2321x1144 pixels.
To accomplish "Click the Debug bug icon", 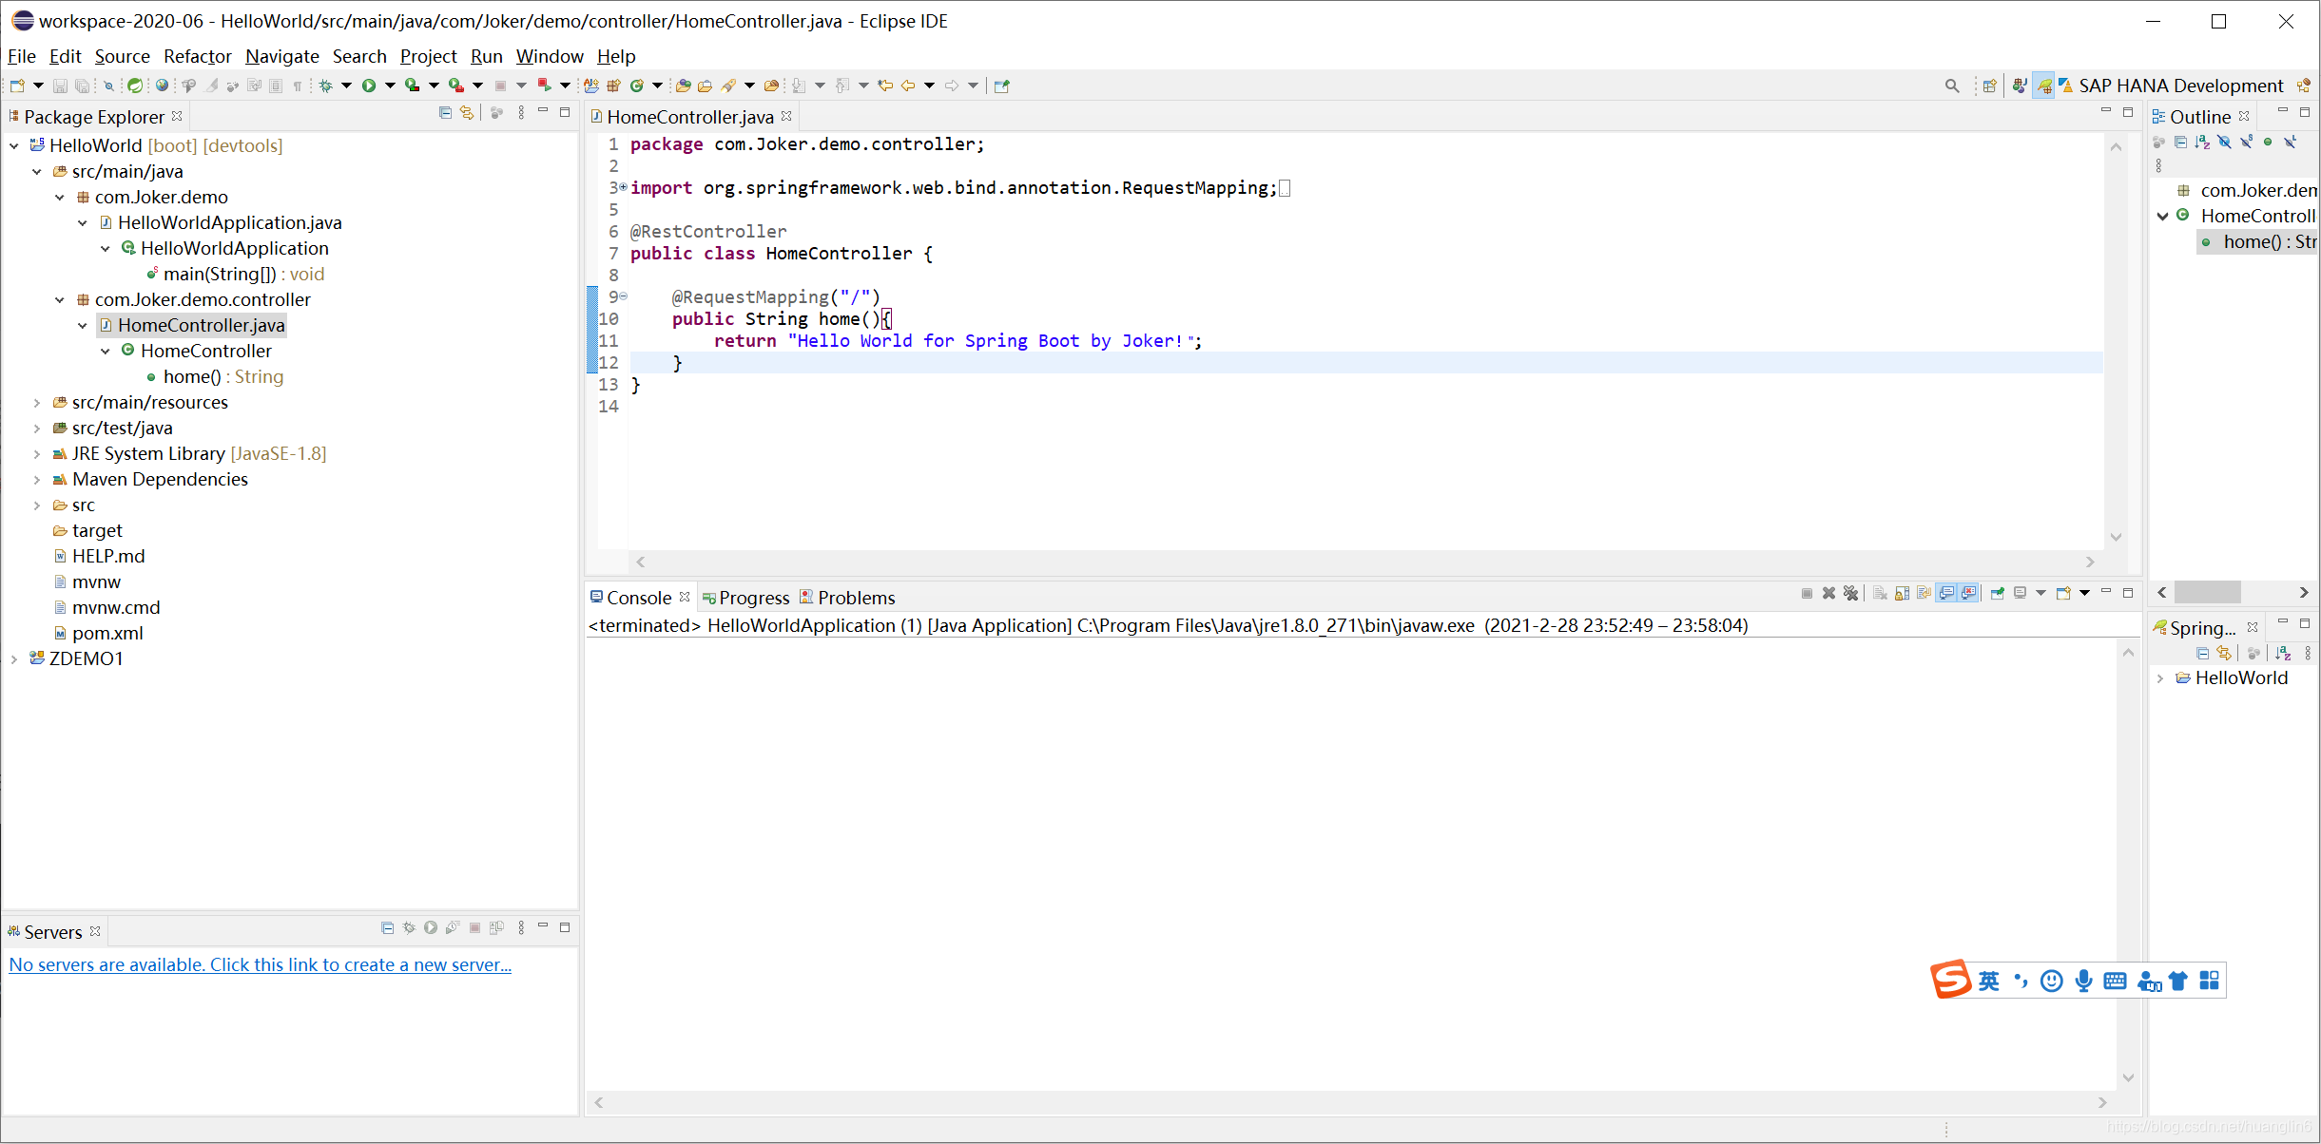I will (325, 86).
